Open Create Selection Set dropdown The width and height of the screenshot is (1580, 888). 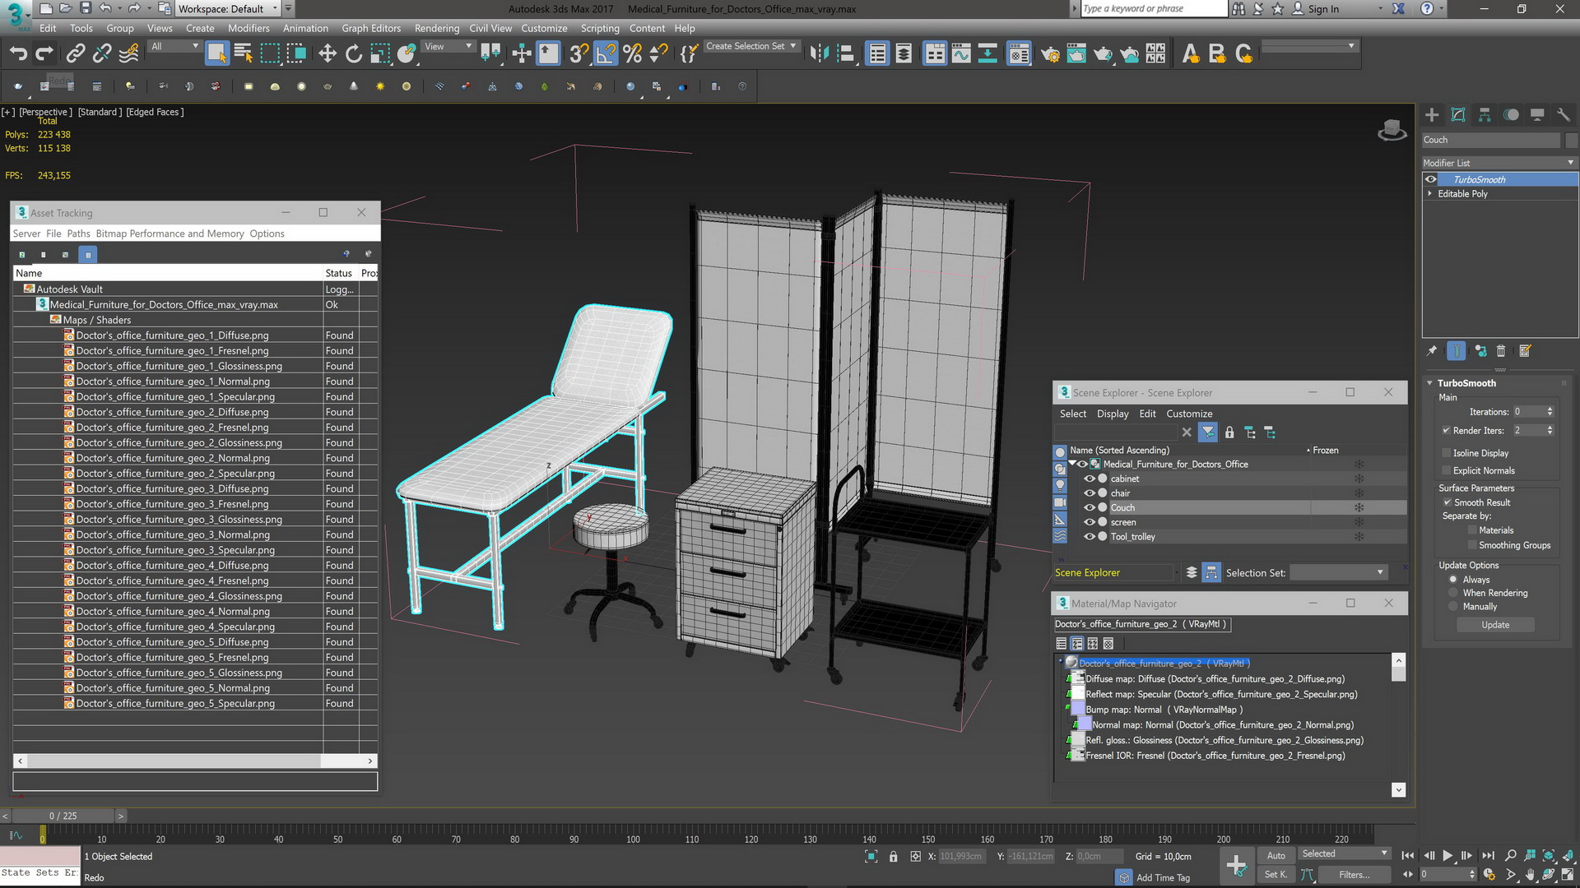click(x=751, y=47)
